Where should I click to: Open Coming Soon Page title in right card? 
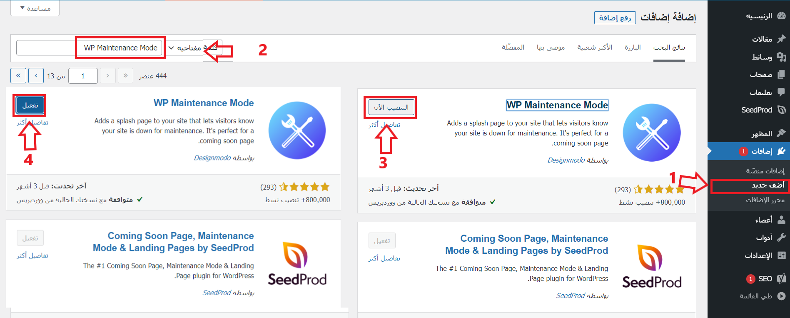point(526,244)
